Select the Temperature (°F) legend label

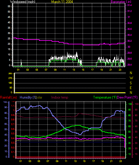(105, 97)
